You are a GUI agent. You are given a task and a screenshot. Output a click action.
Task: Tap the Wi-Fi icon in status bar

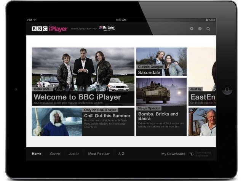[35, 20]
